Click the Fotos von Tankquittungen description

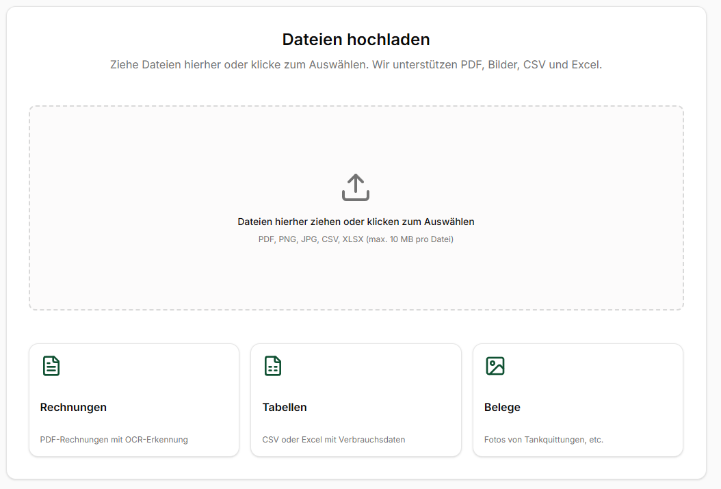click(542, 439)
